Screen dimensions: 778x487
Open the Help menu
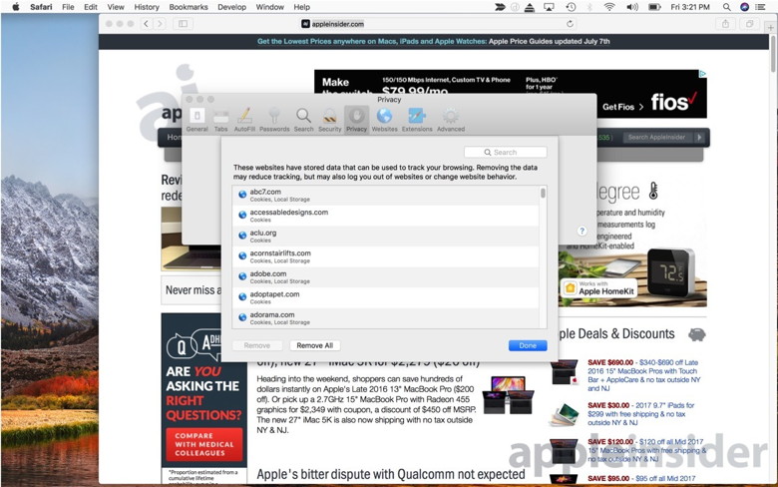(x=301, y=7)
